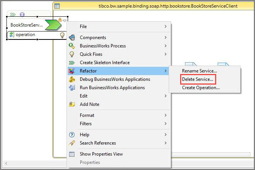This screenshot has height=170, width=255.
Task: Open the File submenu
Action: click(119, 27)
